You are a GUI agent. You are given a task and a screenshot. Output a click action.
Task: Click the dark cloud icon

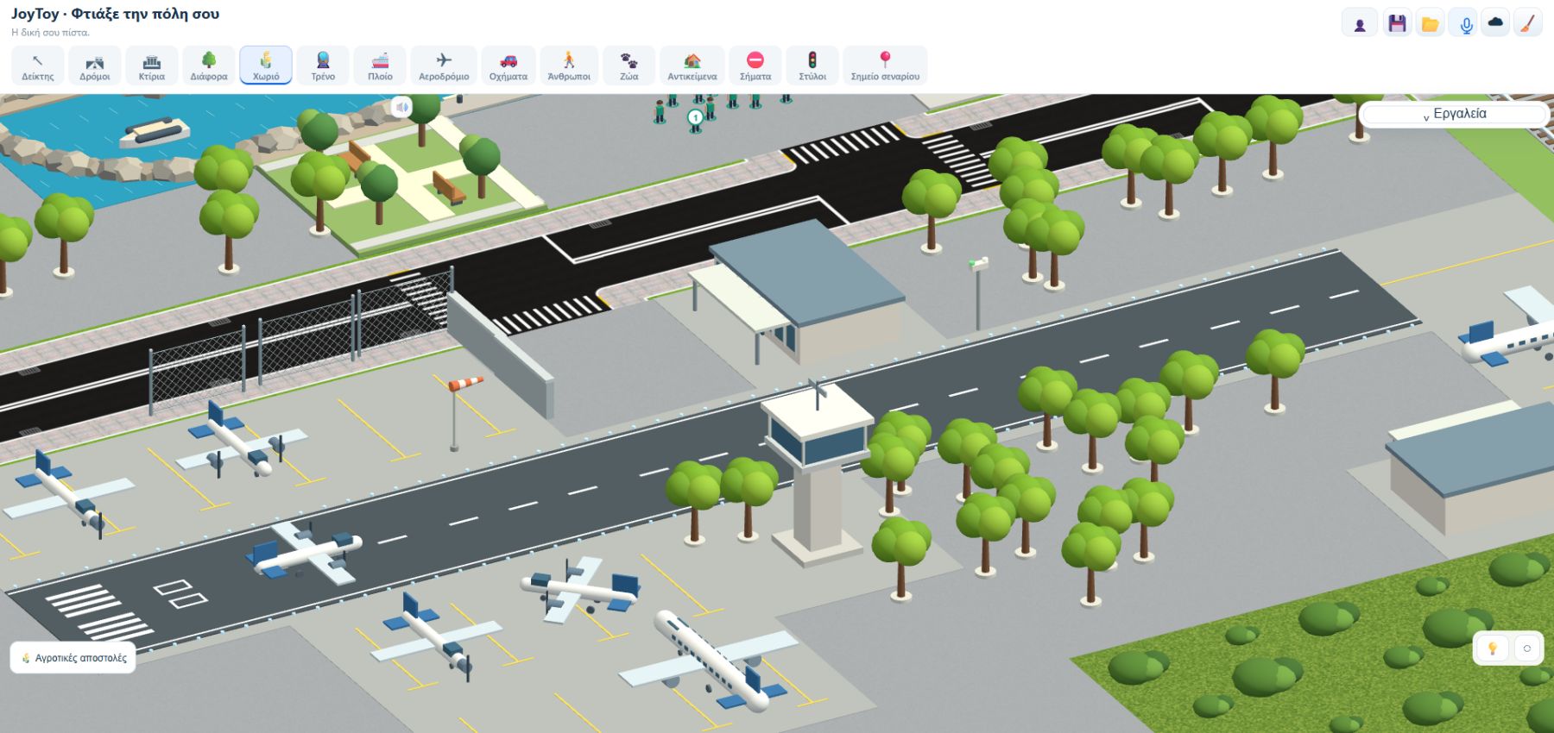coord(1496,23)
